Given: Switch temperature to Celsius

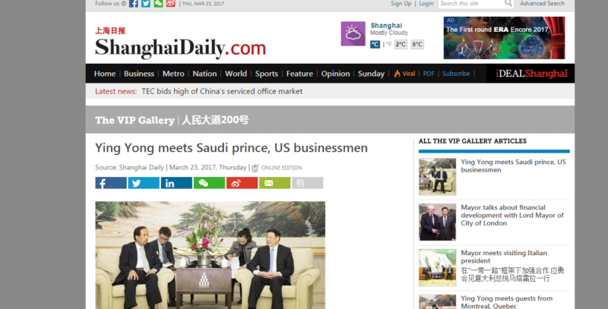Looking at the screenshot, I should [x=375, y=45].
